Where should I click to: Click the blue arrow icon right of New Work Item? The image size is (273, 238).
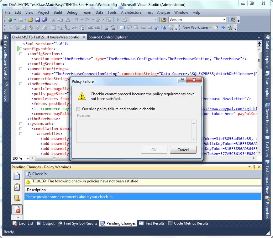coord(223,27)
